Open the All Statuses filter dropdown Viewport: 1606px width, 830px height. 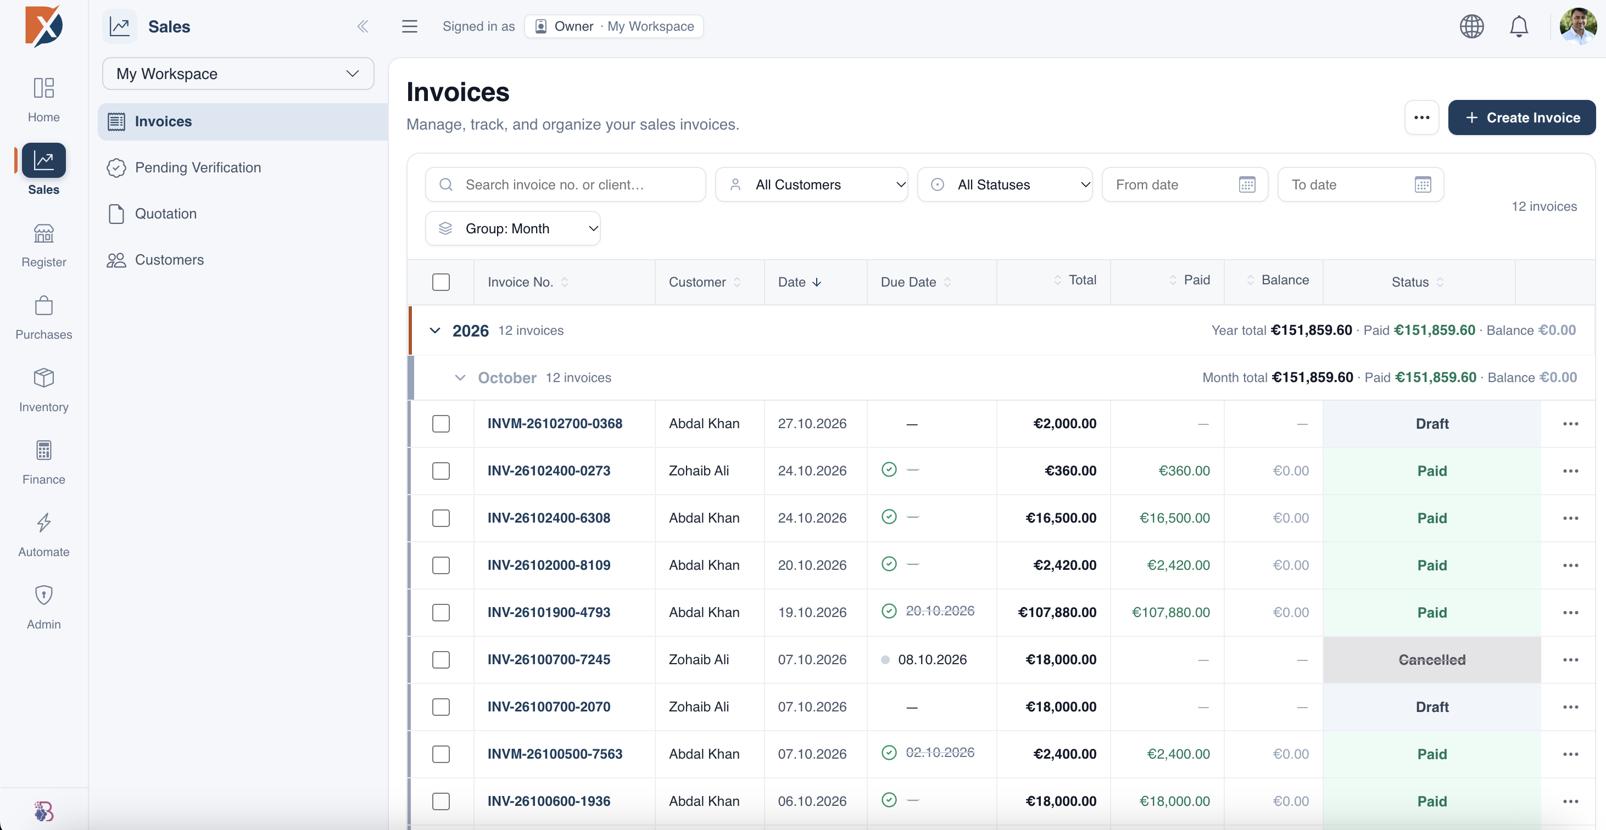[1005, 184]
